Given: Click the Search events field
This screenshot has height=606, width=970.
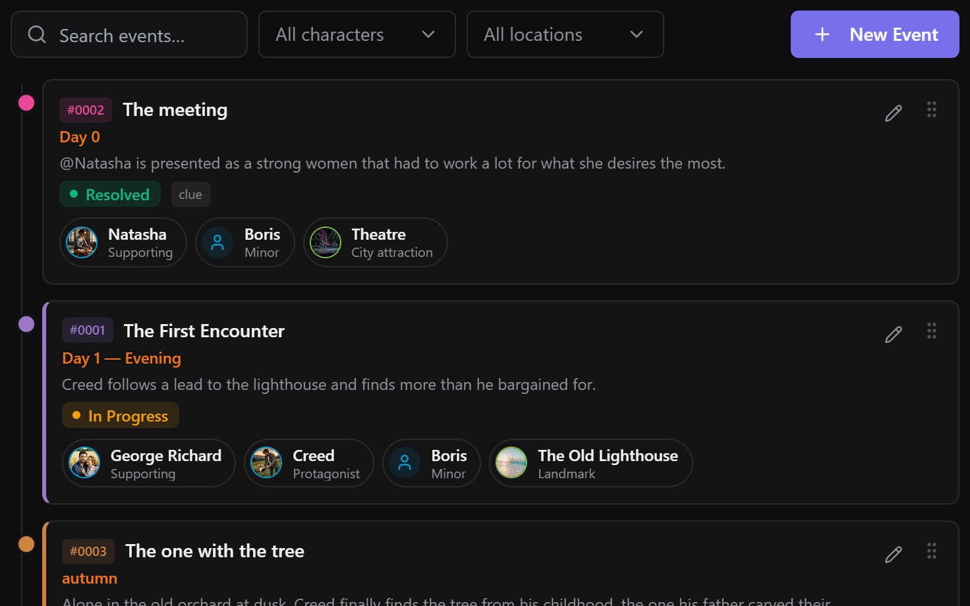Looking at the screenshot, I should tap(129, 34).
